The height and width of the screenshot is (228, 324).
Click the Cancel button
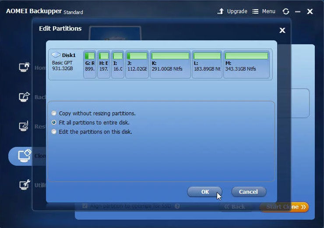point(249,192)
